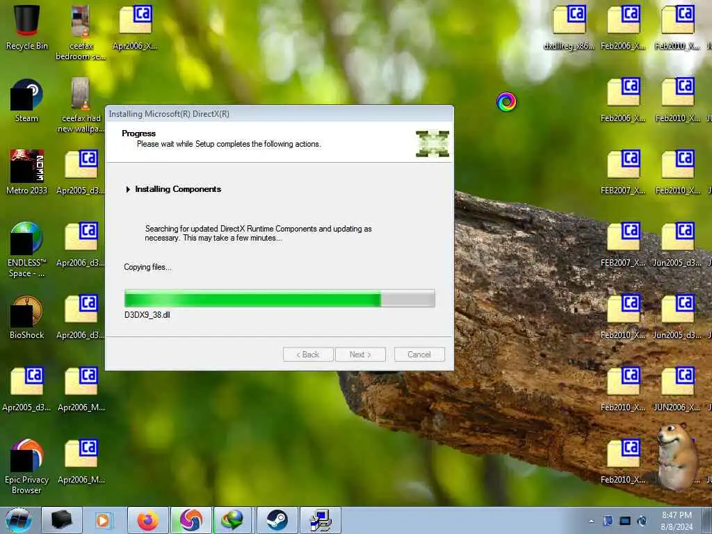Image resolution: width=712 pixels, height=534 pixels.
Task: Click the Show Desktop strip
Action: [x=707, y=520]
